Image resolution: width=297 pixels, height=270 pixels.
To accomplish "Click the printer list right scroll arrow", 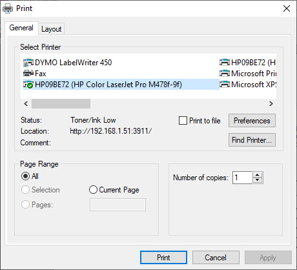I will point(271,104).
